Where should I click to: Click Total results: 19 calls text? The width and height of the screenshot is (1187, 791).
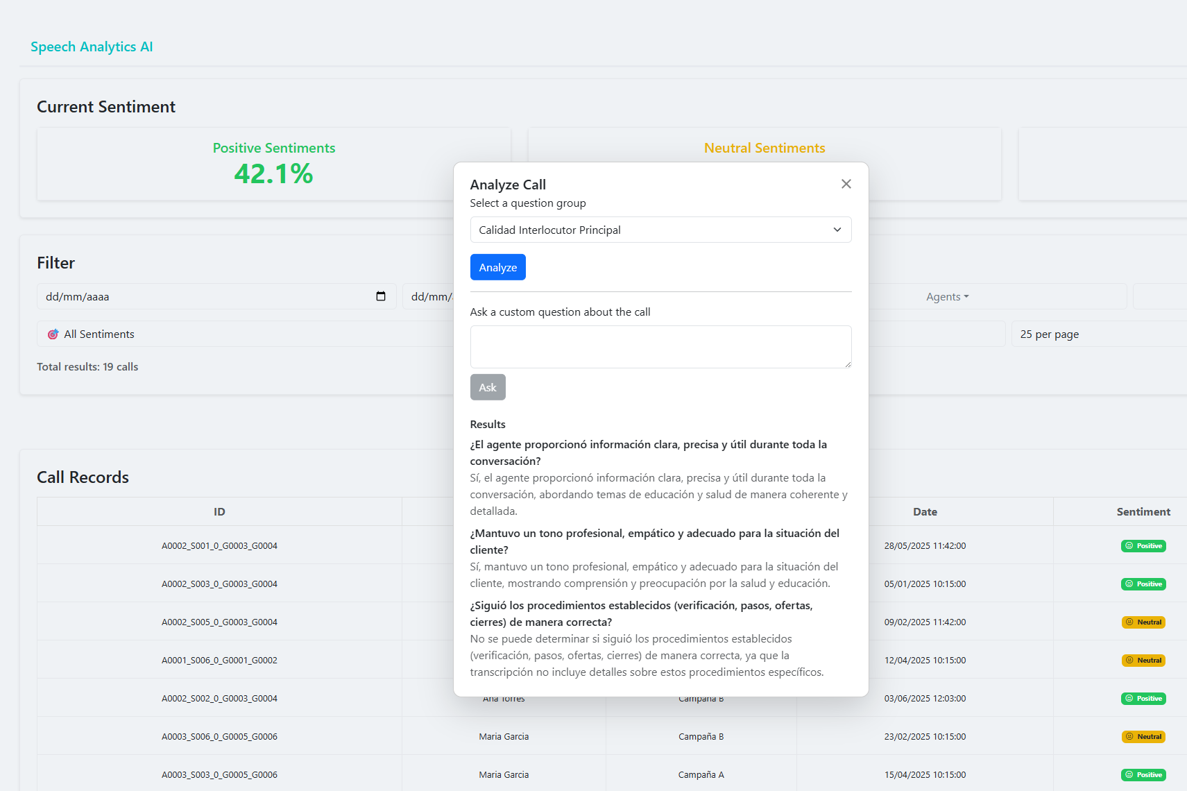[x=87, y=366]
